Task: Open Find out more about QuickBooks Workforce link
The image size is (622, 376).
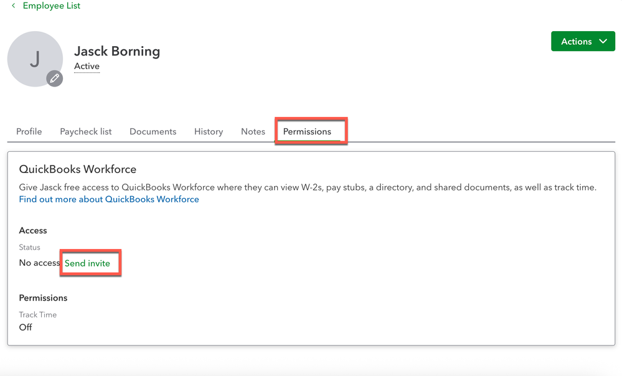Action: click(109, 199)
